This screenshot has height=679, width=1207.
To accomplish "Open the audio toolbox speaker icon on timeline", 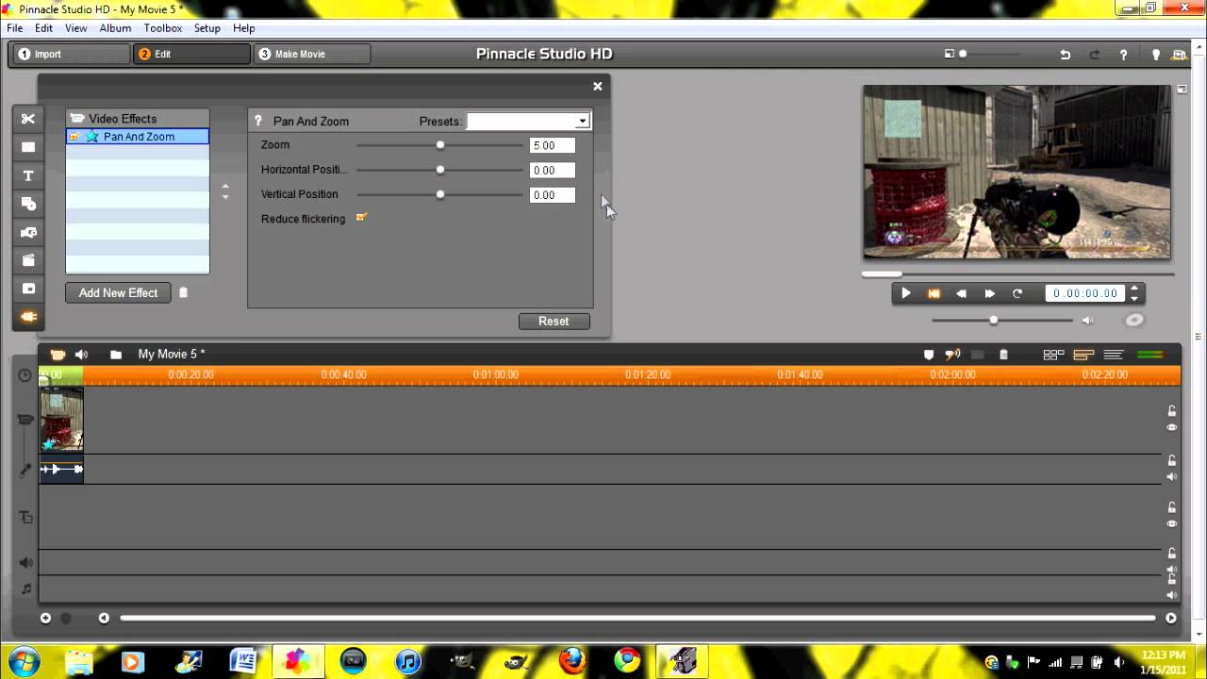I will [x=81, y=355].
